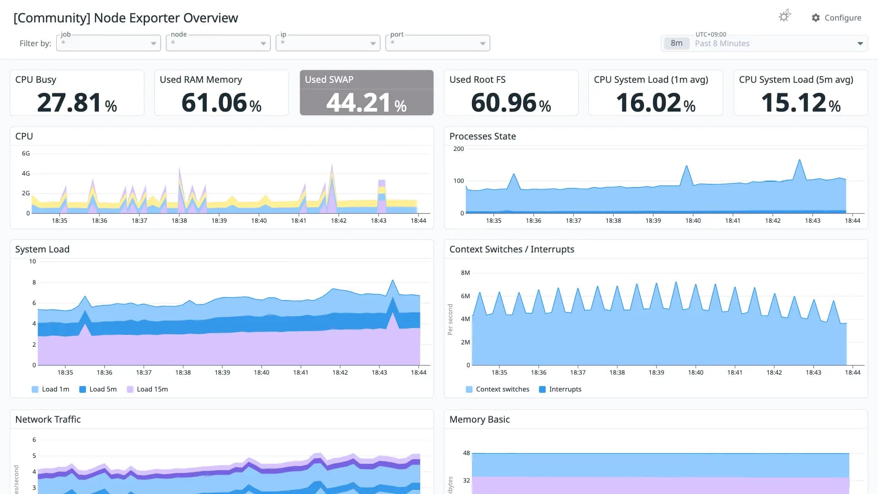Open the Past 8 Minutes time range selector
Screen dimensions: 878x494
[x=764, y=43]
